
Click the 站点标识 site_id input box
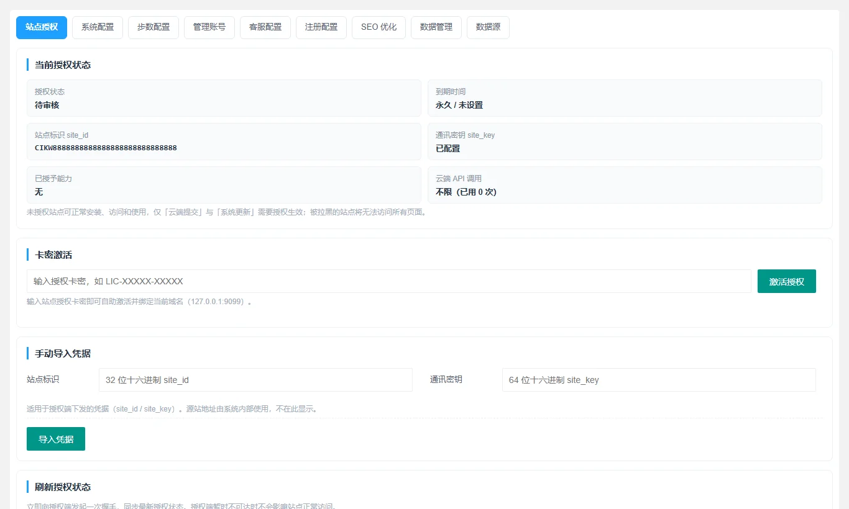click(255, 380)
